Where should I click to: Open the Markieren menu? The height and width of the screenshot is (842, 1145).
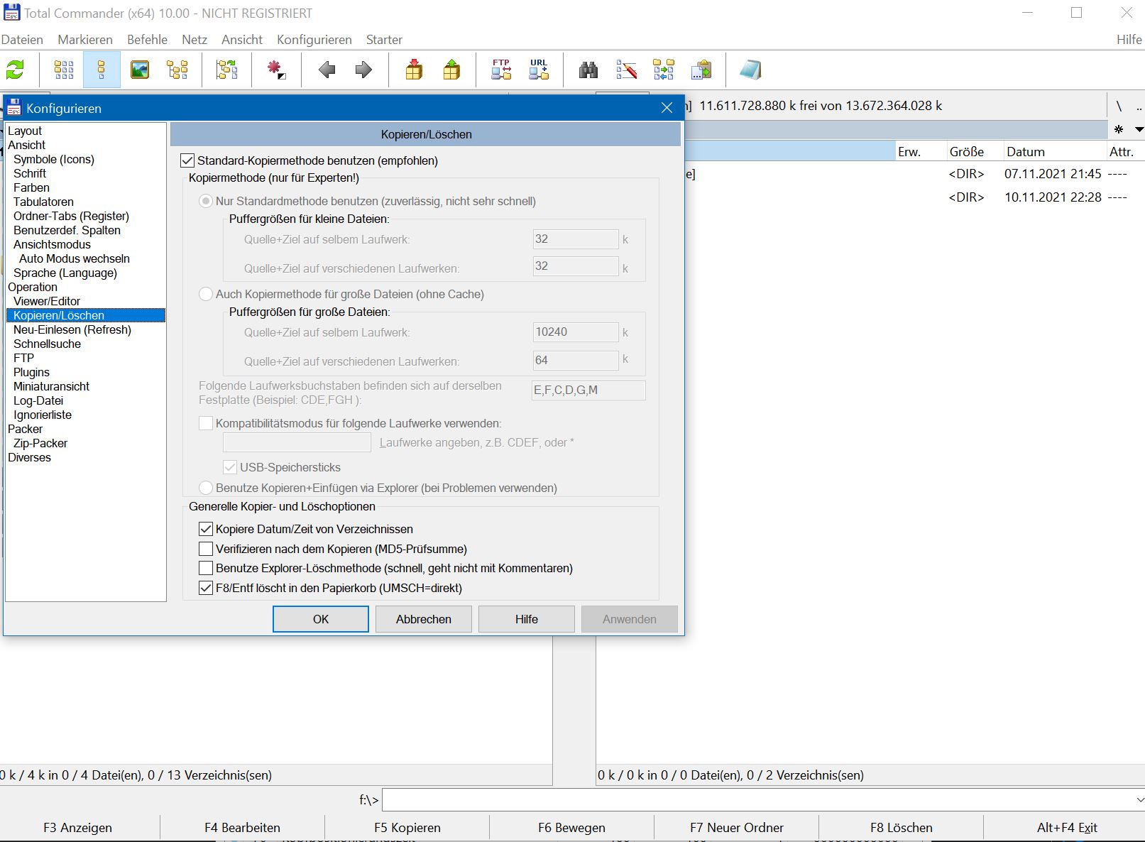(85, 40)
